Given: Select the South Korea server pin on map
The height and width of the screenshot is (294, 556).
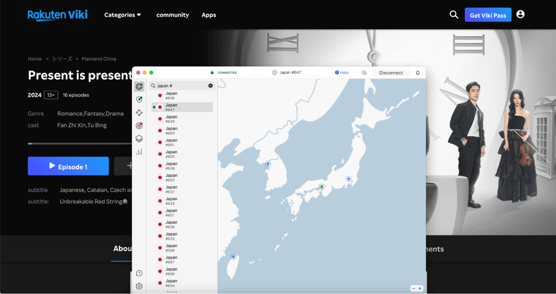Looking at the screenshot, I should [x=268, y=164].
